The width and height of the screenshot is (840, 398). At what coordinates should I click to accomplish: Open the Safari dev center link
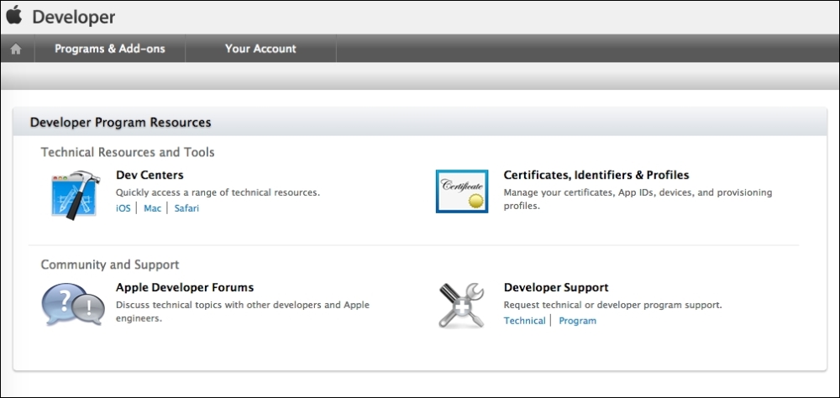click(186, 208)
